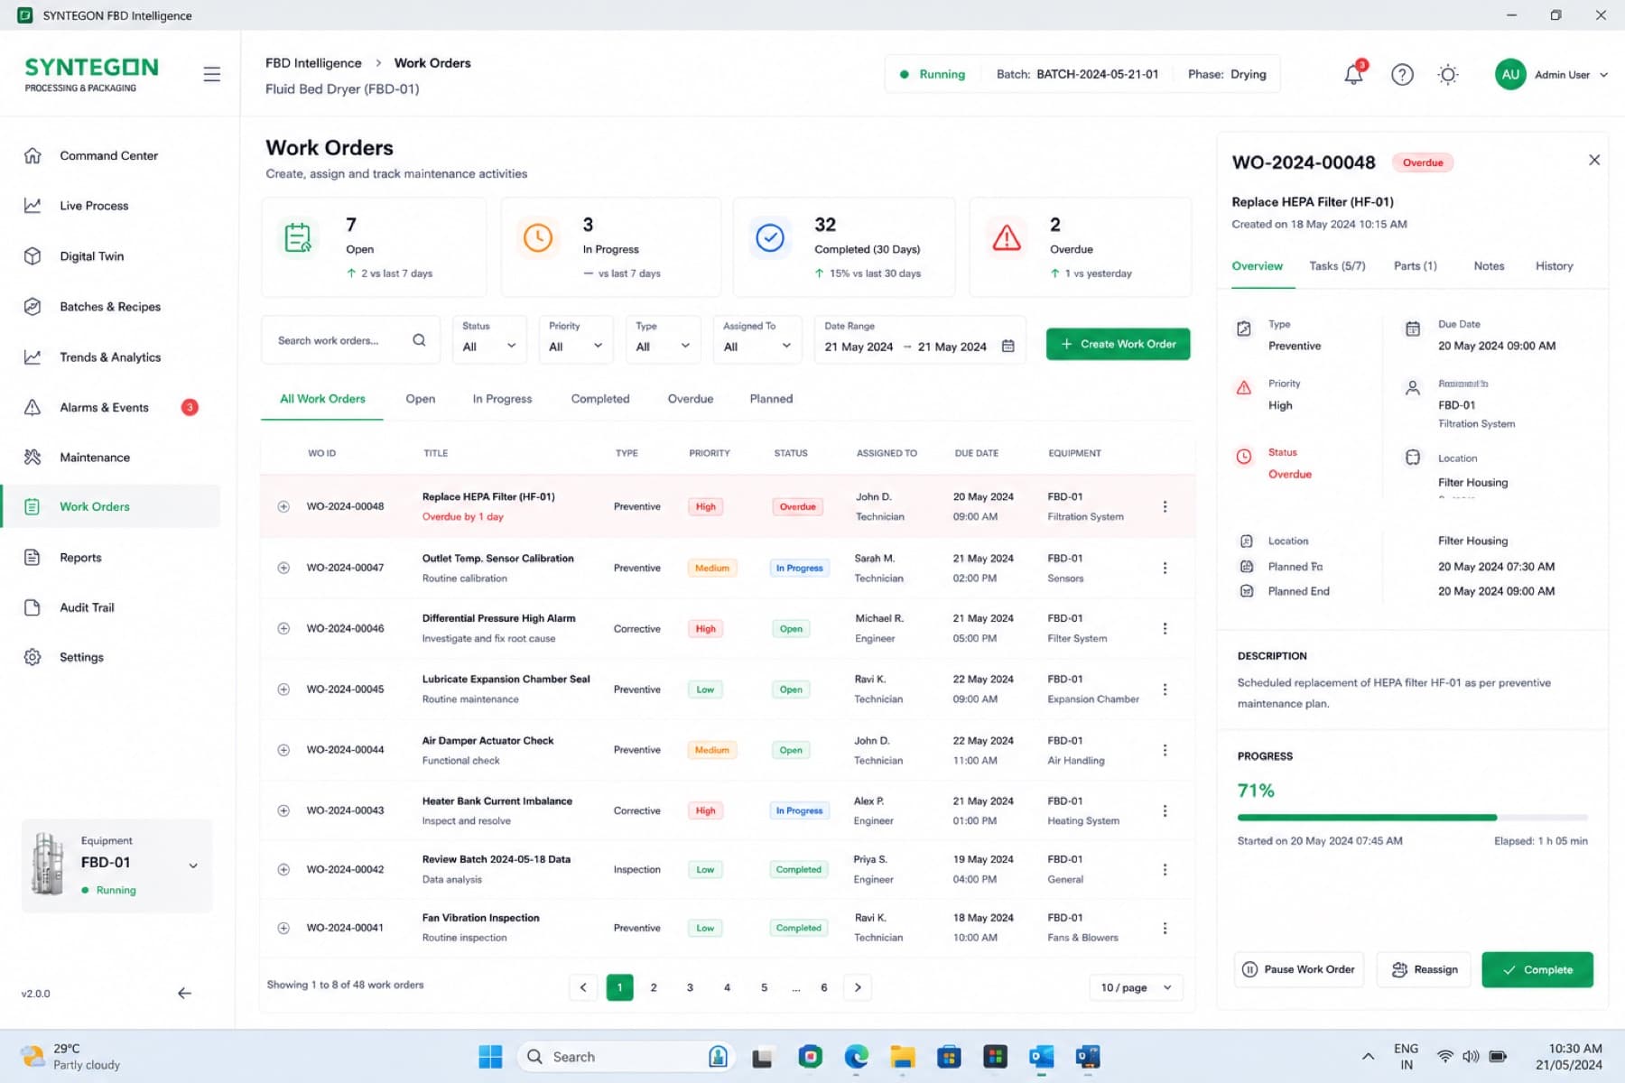The height and width of the screenshot is (1083, 1625).
Task: Click the green Complete button
Action: pos(1537,969)
